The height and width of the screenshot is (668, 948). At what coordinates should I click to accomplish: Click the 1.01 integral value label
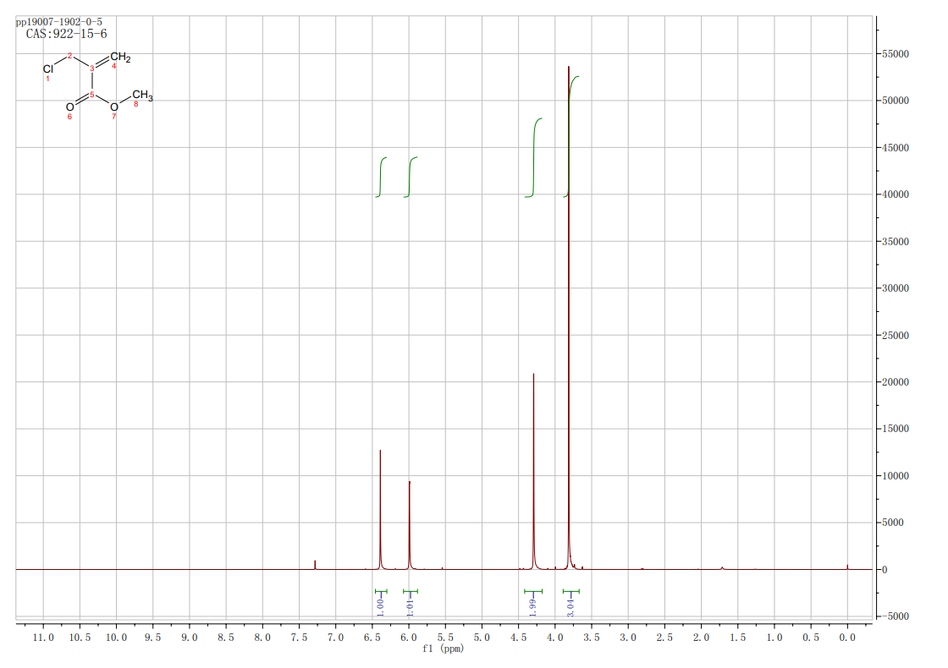(x=410, y=605)
